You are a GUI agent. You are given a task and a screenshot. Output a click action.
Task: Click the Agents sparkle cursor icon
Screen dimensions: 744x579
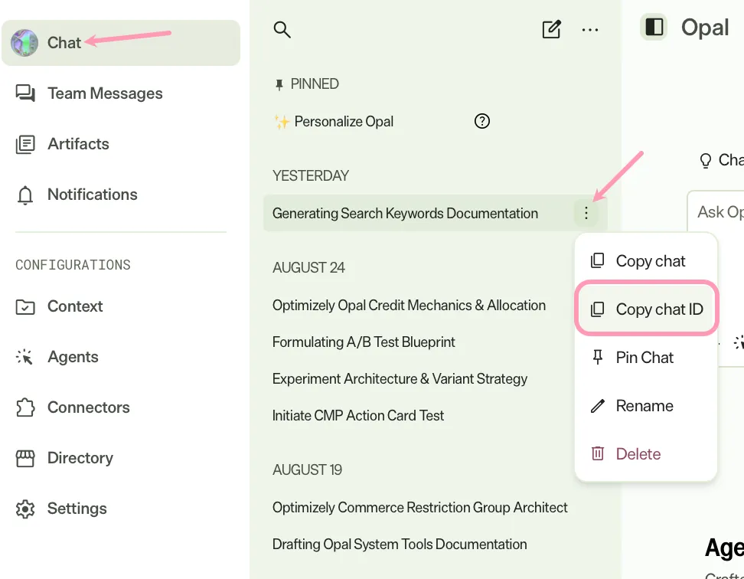pos(24,357)
